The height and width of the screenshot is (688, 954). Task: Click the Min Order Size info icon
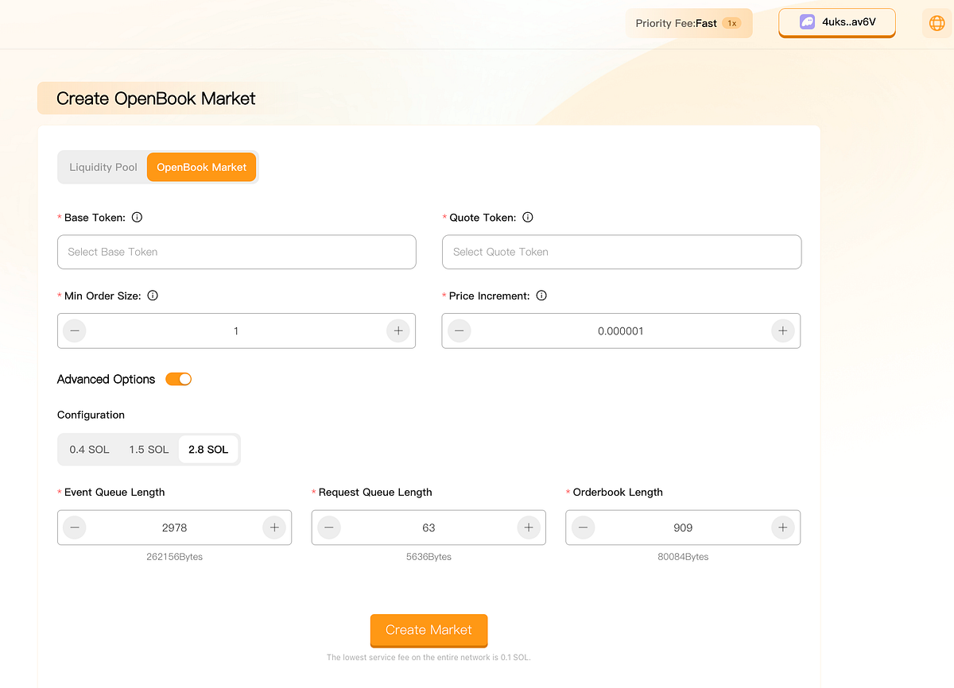152,295
